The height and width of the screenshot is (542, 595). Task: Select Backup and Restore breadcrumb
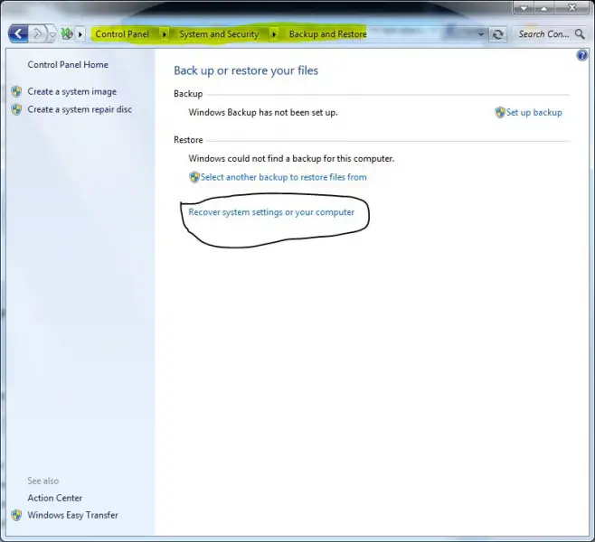(328, 34)
